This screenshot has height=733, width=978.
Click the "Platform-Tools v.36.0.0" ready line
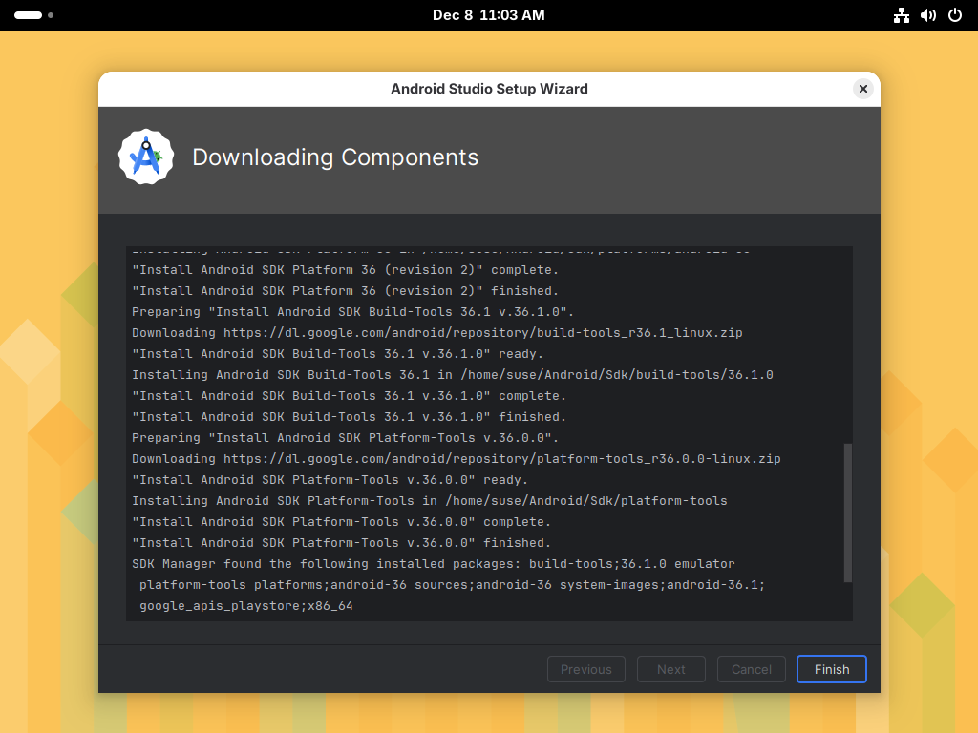coord(330,480)
